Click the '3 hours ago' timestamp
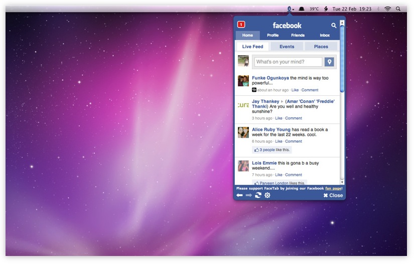 point(262,118)
